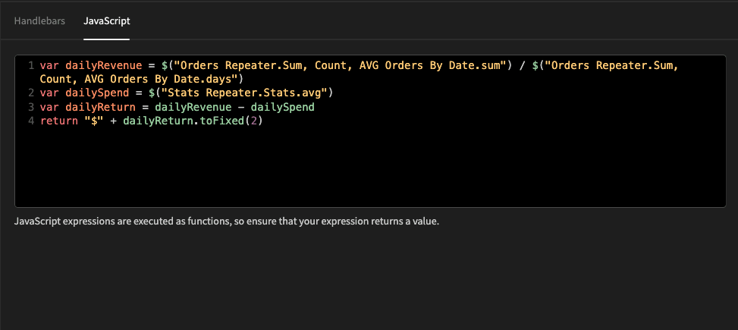738x330 pixels.
Task: Click the wrapped "Count, AVG Orders By Date.days" text
Action: click(x=140, y=79)
